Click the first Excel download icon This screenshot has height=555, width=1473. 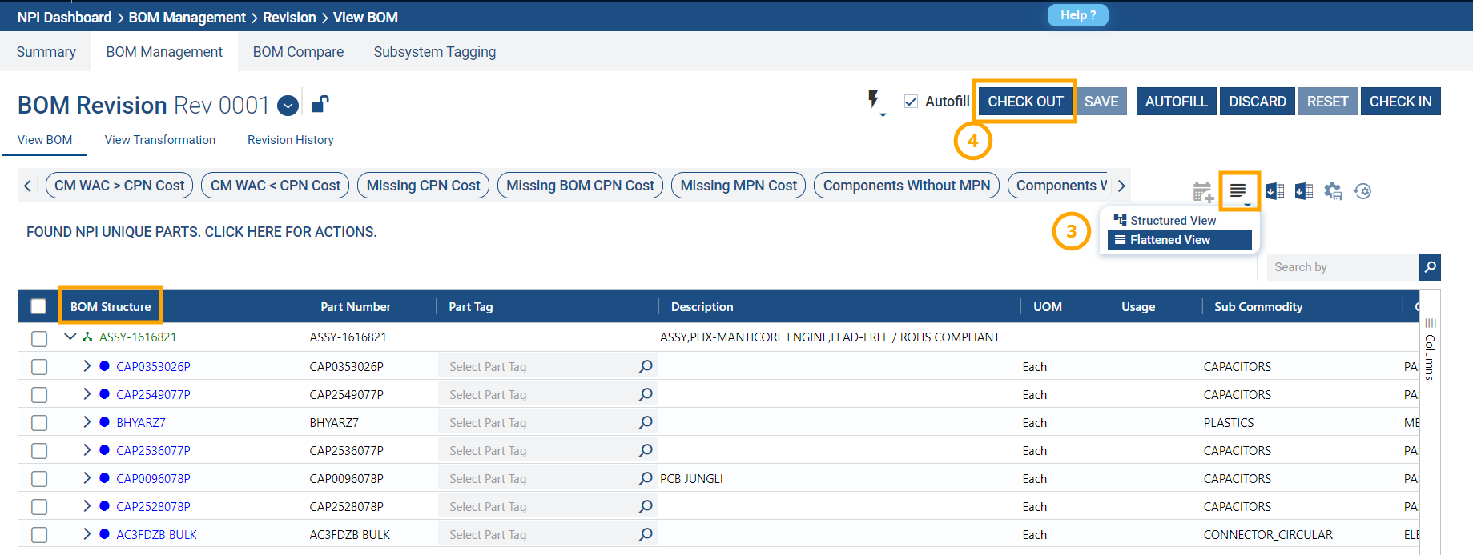click(1274, 191)
